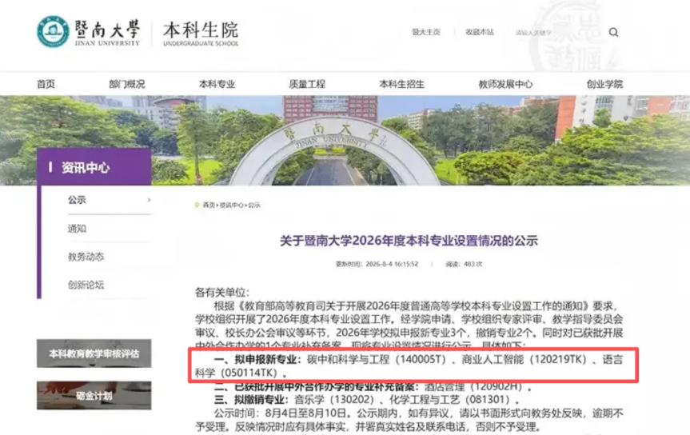
Task: Click the 资讯中心 sidebar header
Action: pos(94,167)
